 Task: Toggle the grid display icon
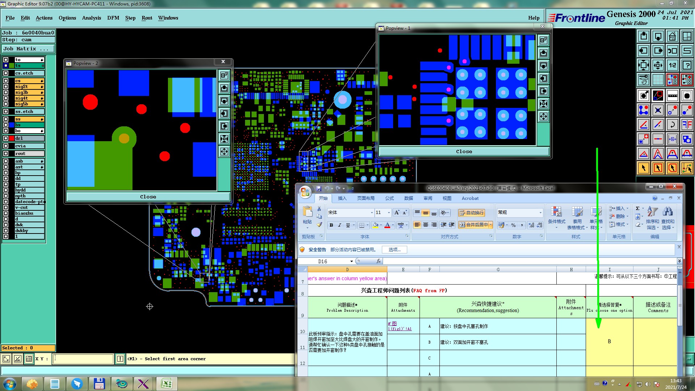(x=658, y=79)
